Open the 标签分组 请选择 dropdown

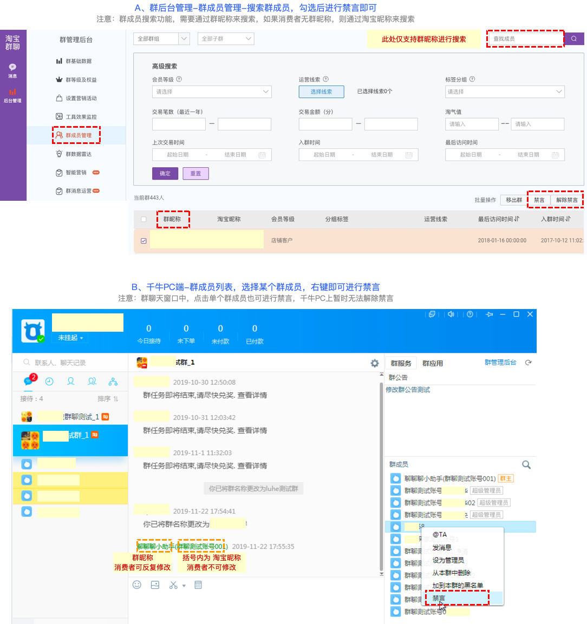505,91
